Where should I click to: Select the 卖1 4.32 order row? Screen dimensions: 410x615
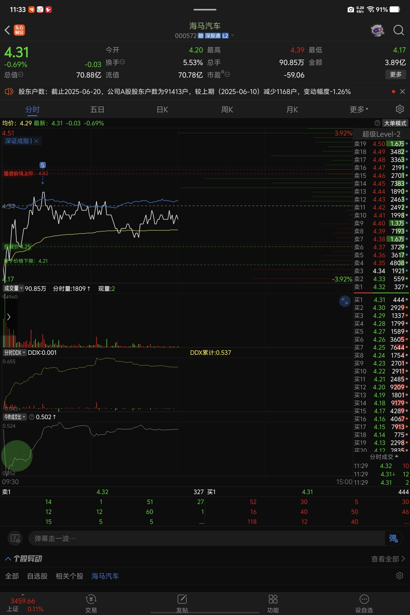click(381, 287)
